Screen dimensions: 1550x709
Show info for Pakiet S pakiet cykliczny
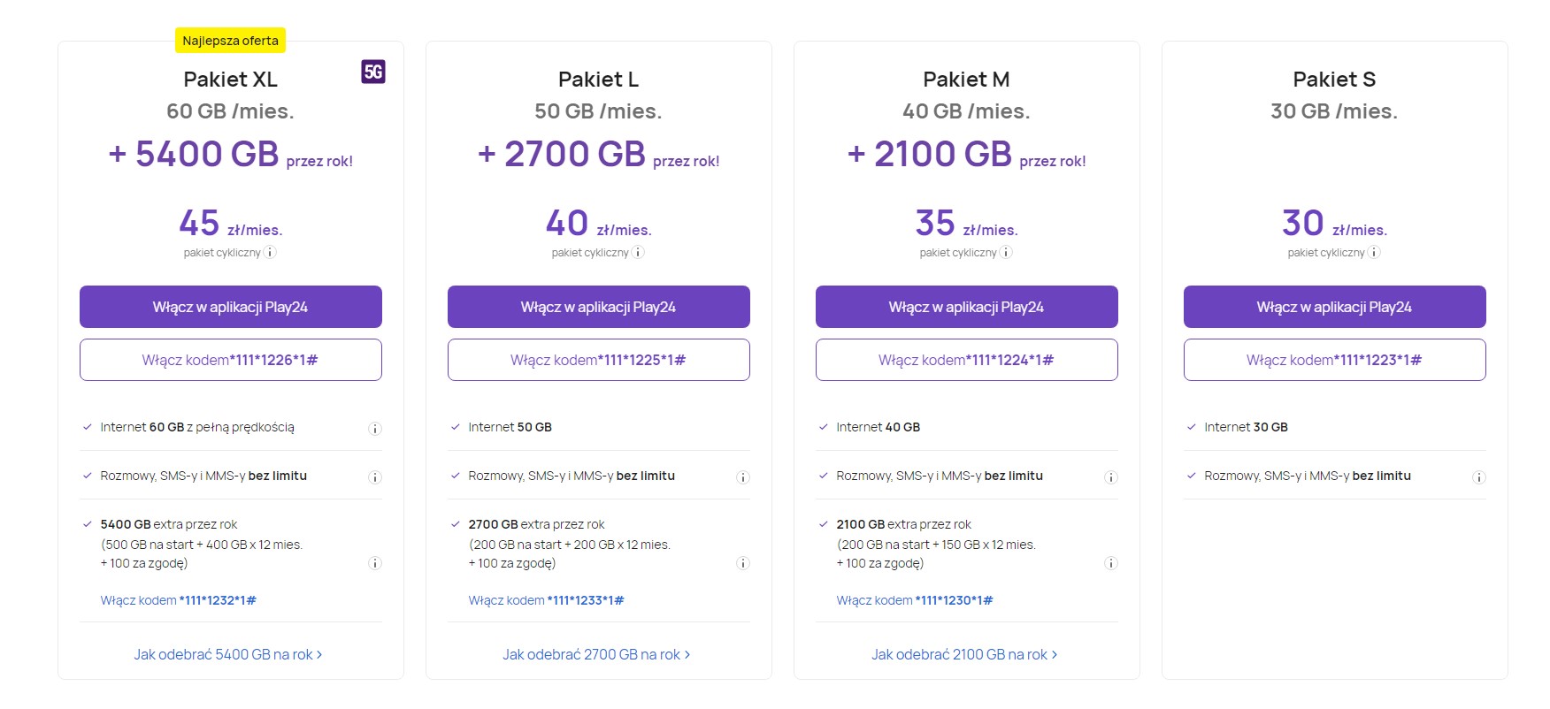click(1375, 252)
